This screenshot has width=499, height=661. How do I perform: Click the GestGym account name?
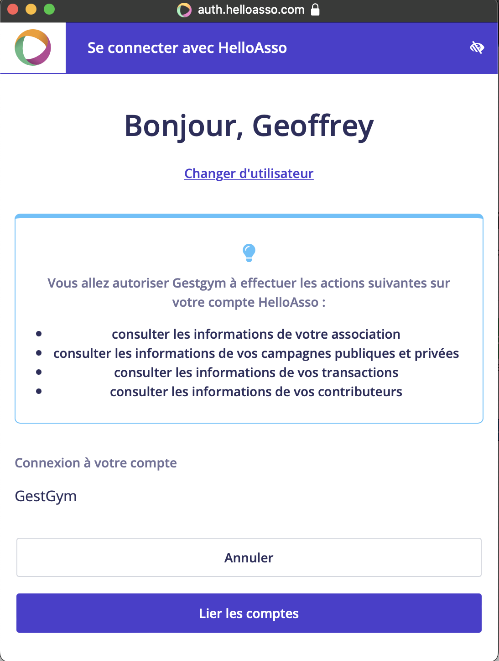(46, 496)
